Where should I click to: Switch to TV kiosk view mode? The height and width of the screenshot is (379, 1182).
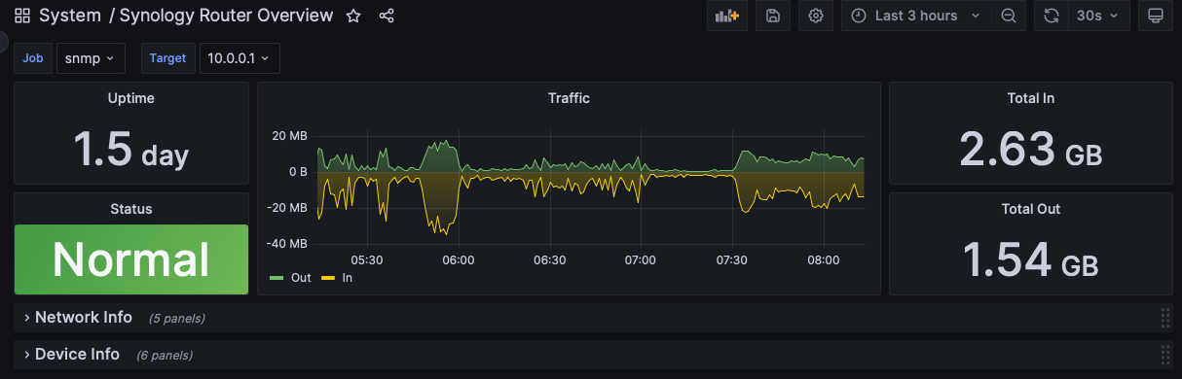click(1156, 16)
